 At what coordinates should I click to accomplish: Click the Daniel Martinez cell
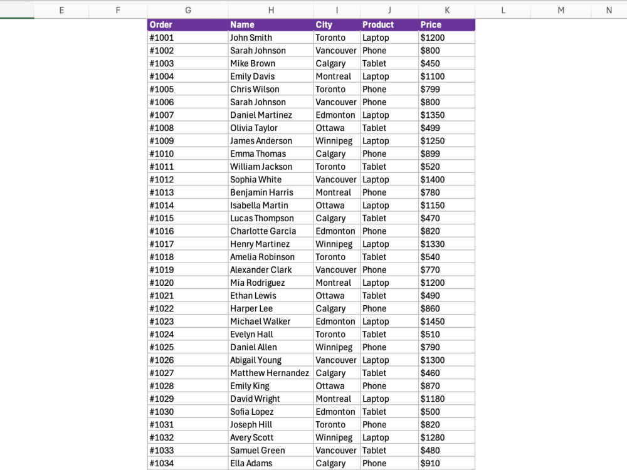click(271, 115)
